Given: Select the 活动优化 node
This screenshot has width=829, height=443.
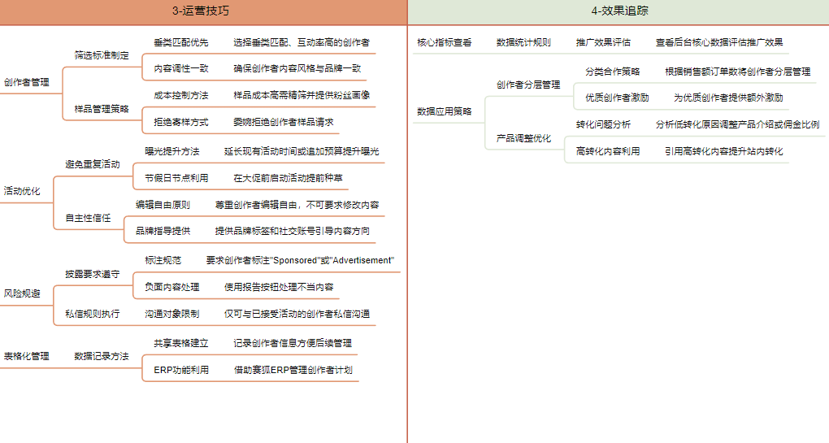Looking at the screenshot, I should 22,191.
